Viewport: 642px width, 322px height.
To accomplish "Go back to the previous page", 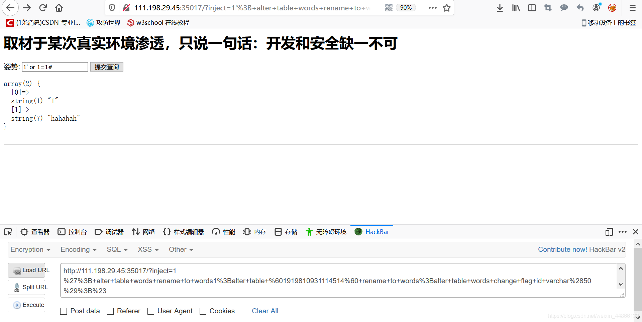I will point(10,8).
